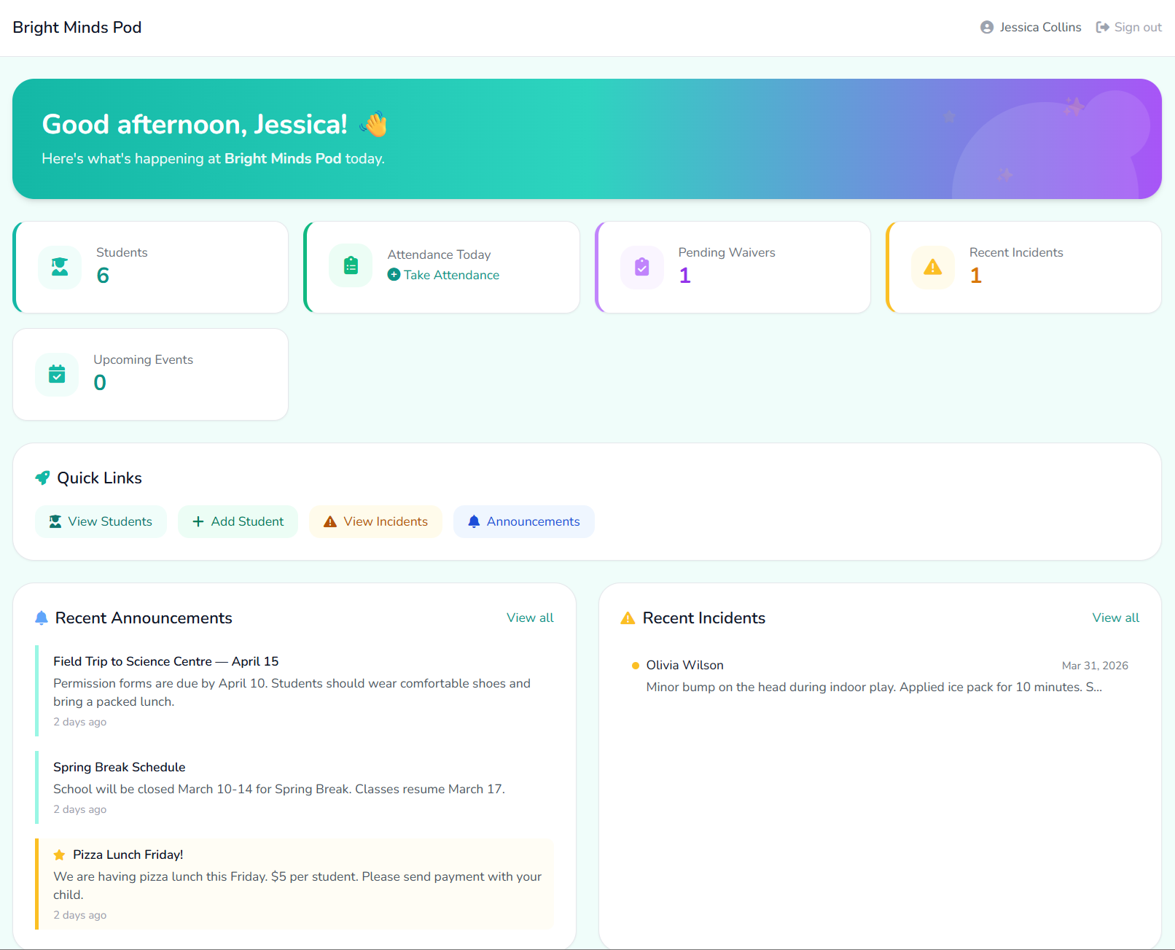Viewport: 1175px width, 950px height.
Task: Open Announcements from Quick Links
Action: click(x=523, y=521)
